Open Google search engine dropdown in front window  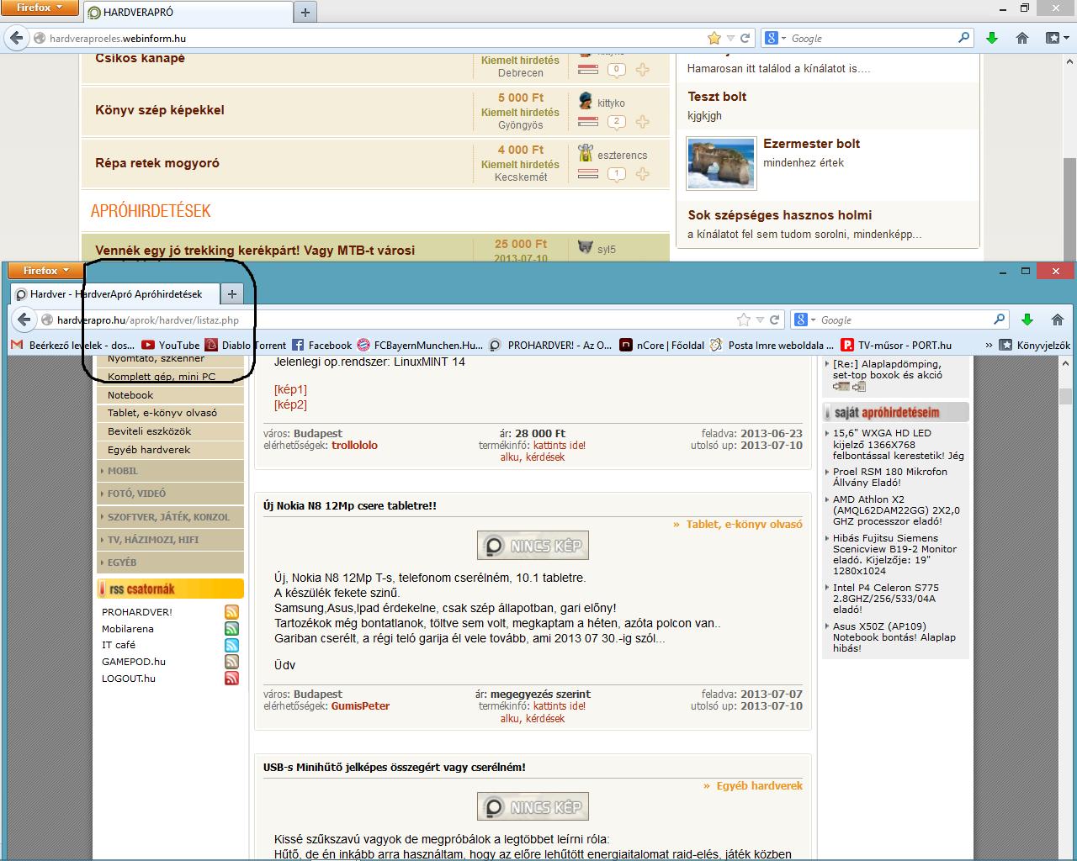pyautogui.click(x=804, y=320)
